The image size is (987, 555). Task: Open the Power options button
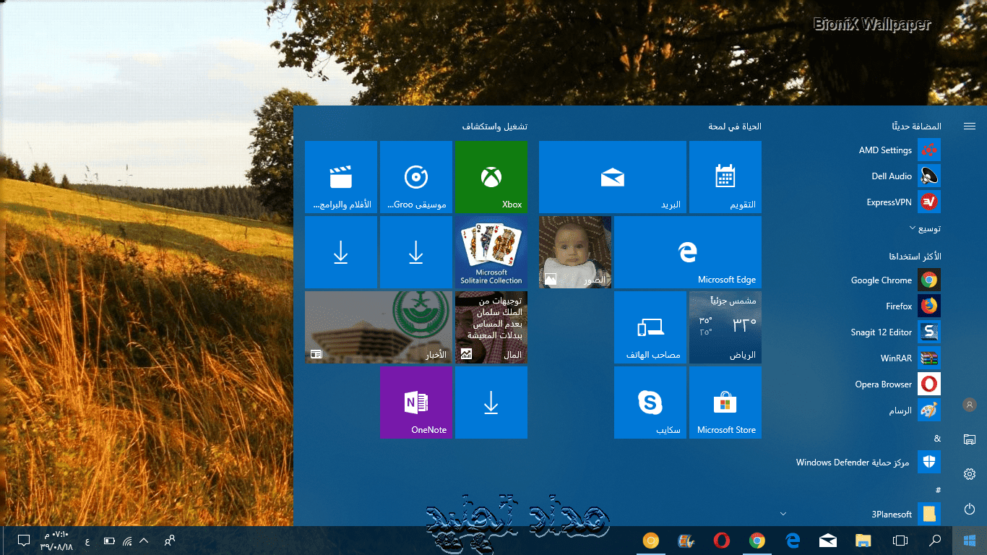tap(970, 509)
